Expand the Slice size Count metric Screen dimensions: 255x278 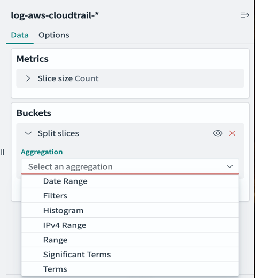pyautogui.click(x=28, y=78)
